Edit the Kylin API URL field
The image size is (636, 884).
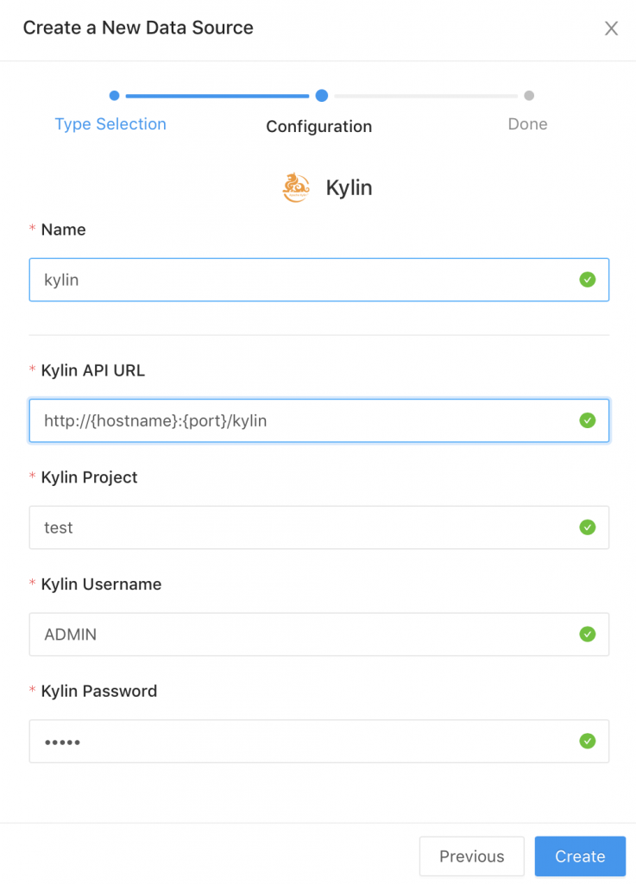pyautogui.click(x=302, y=420)
